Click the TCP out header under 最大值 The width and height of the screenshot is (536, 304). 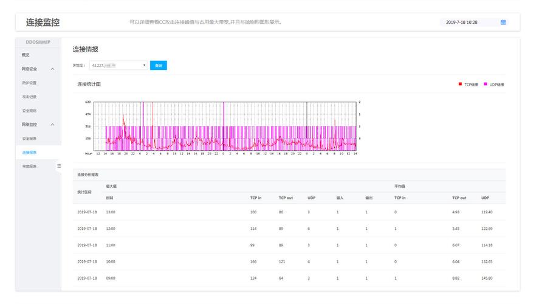point(286,198)
